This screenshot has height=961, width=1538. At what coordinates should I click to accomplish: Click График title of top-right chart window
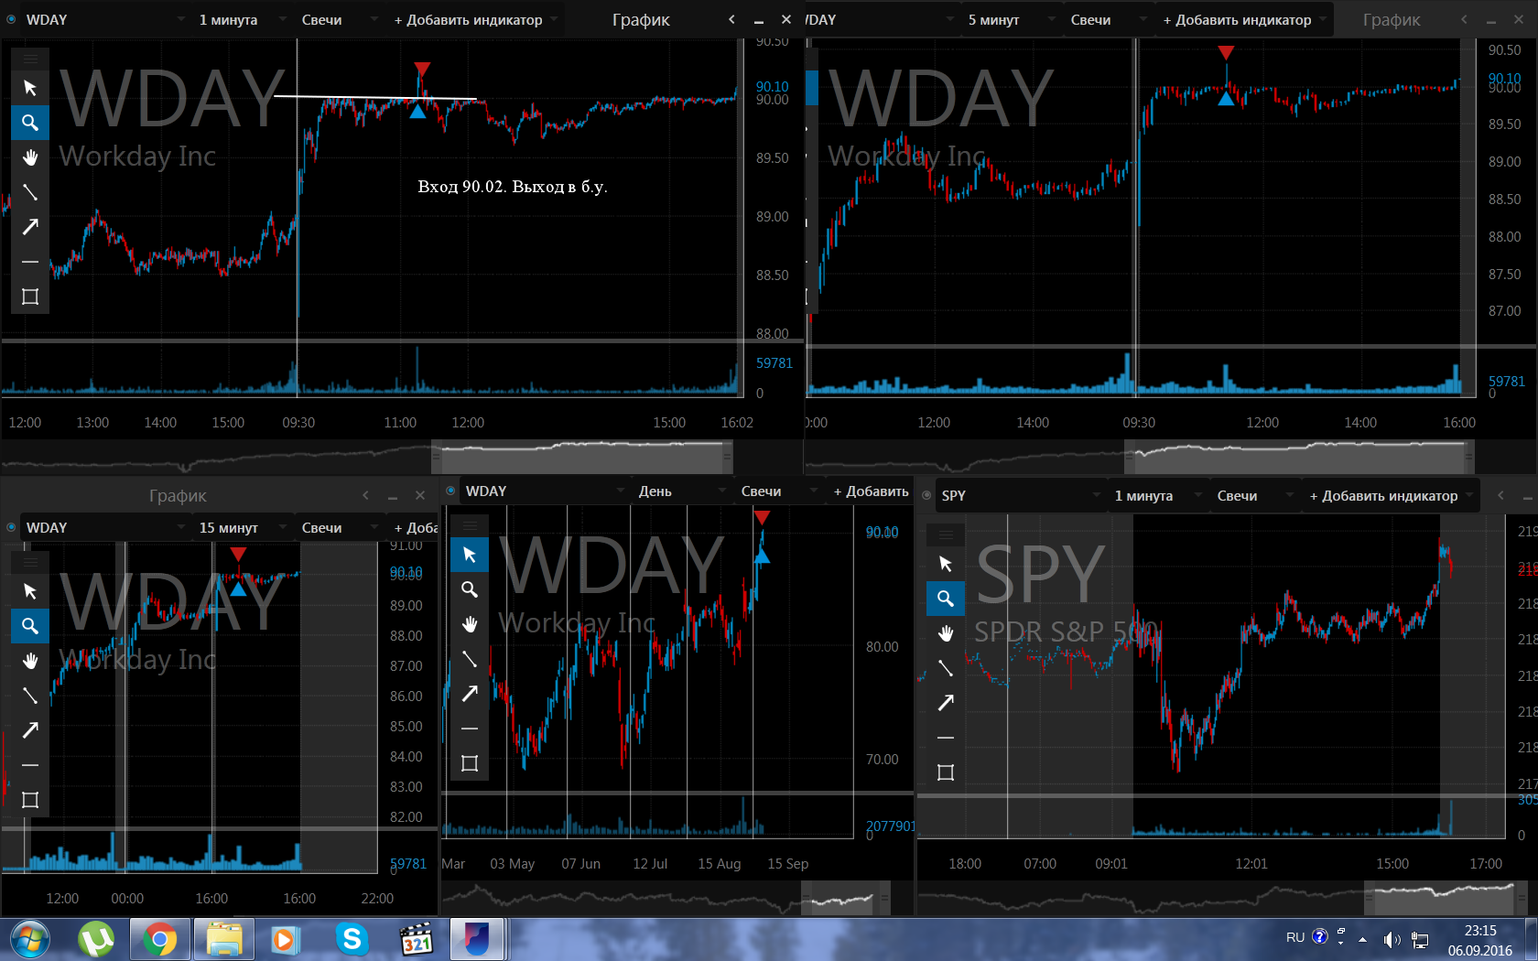[x=1392, y=19]
